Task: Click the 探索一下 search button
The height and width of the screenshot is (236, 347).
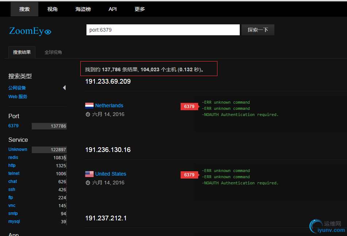Action: pos(258,30)
